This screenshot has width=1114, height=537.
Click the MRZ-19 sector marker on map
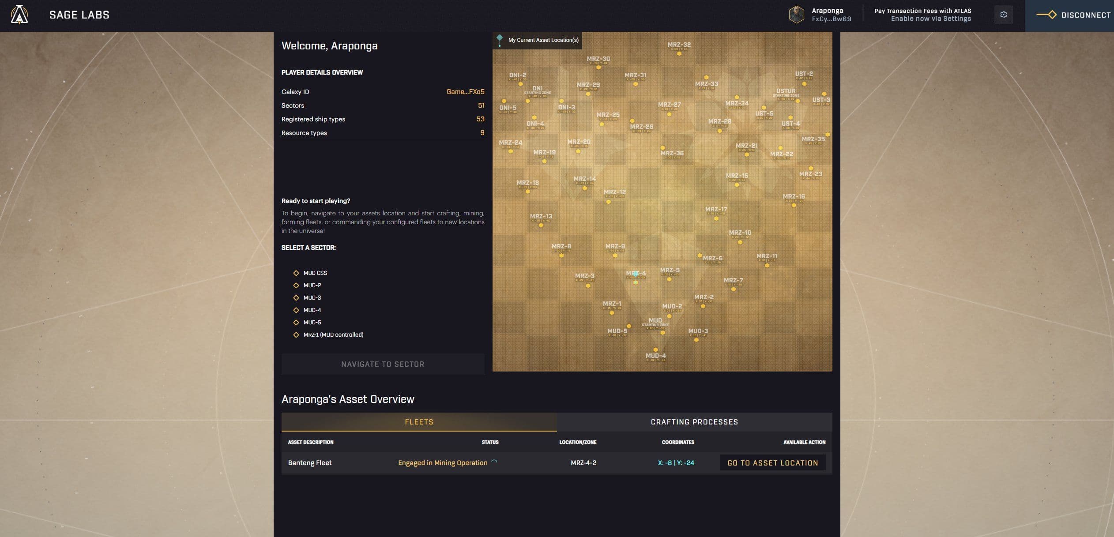pos(544,161)
